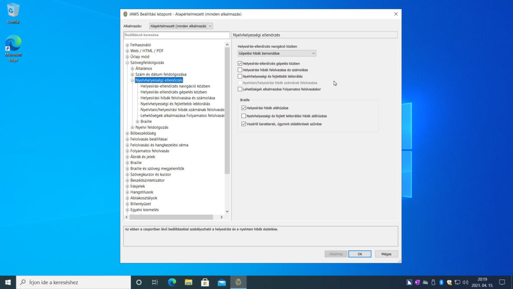Select Ábrák és jelek tree item

click(142, 157)
